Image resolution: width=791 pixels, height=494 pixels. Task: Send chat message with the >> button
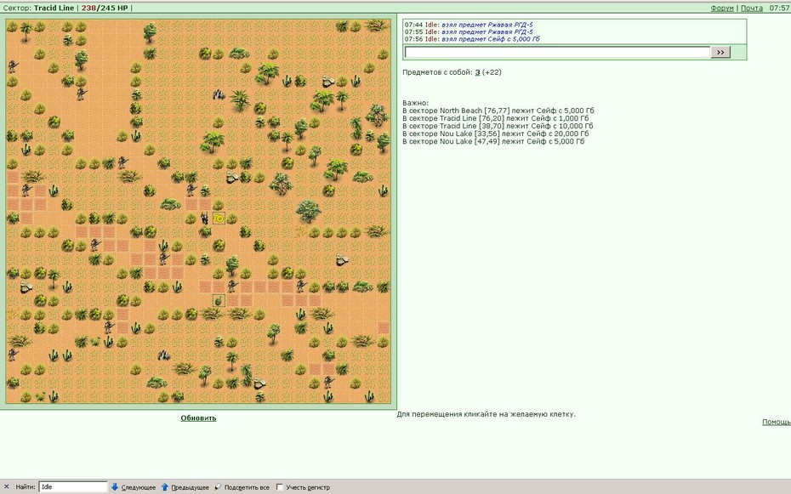(x=720, y=52)
